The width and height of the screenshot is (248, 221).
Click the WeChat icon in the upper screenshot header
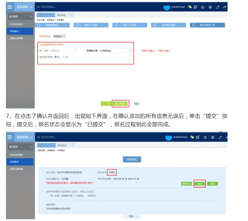190,7
